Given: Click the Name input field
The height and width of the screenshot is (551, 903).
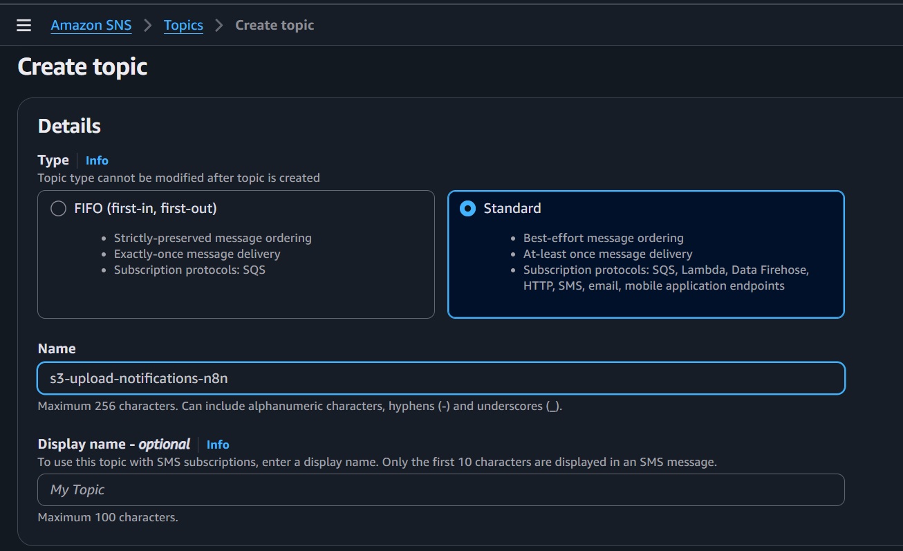Looking at the screenshot, I should (441, 378).
